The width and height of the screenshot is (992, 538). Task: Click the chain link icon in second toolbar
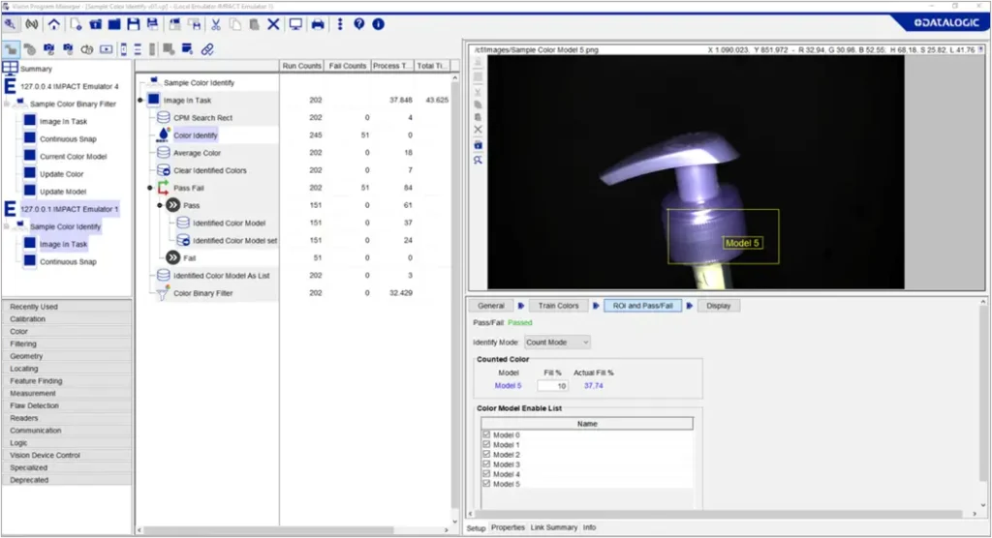(x=207, y=49)
